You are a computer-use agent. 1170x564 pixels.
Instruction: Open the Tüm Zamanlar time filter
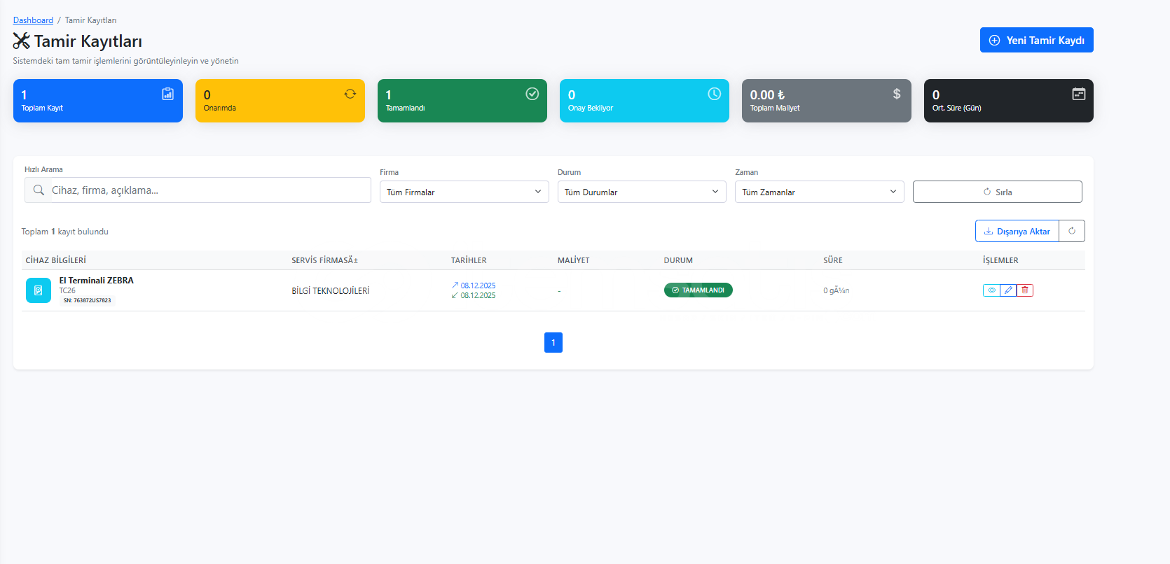pos(819,192)
